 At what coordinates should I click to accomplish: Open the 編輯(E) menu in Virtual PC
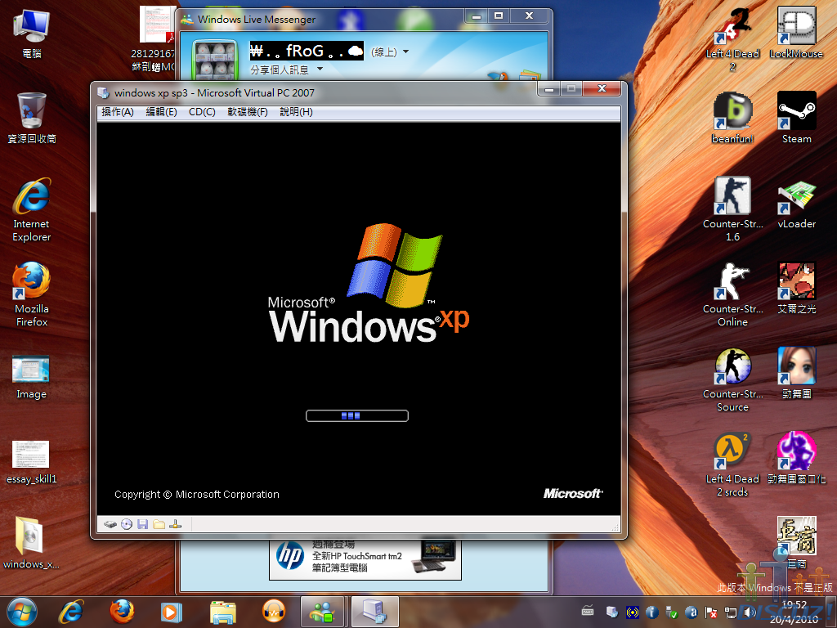[161, 112]
